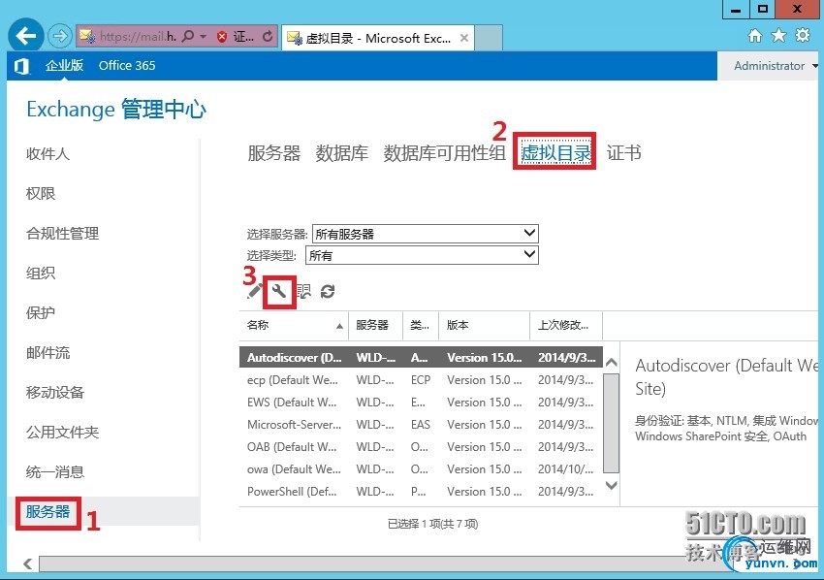Screen dimensions: 824x580
Task: Open the 数据库 tab
Action: click(341, 153)
